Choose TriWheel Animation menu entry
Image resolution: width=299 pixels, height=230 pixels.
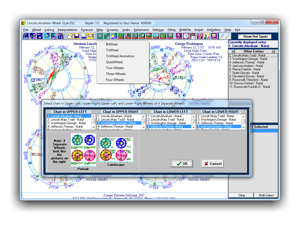click(123, 56)
